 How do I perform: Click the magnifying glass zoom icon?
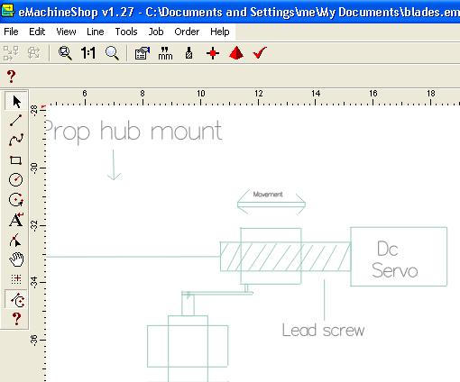pos(112,53)
